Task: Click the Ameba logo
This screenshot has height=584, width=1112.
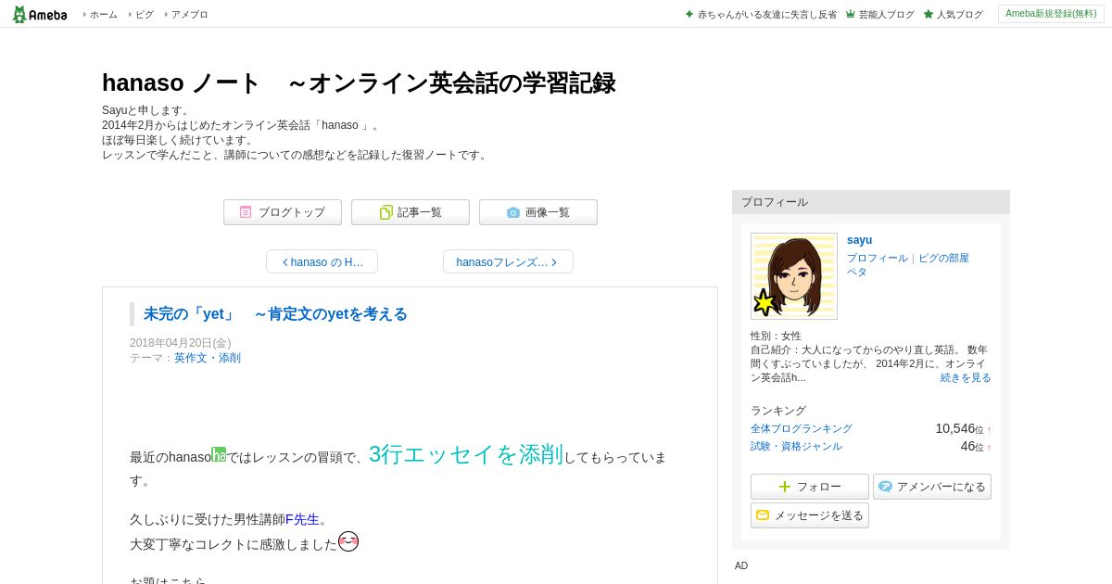Action: (39, 14)
